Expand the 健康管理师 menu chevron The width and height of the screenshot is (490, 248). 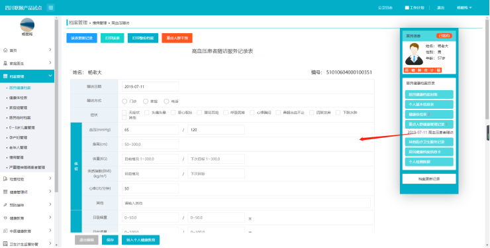[50, 192]
